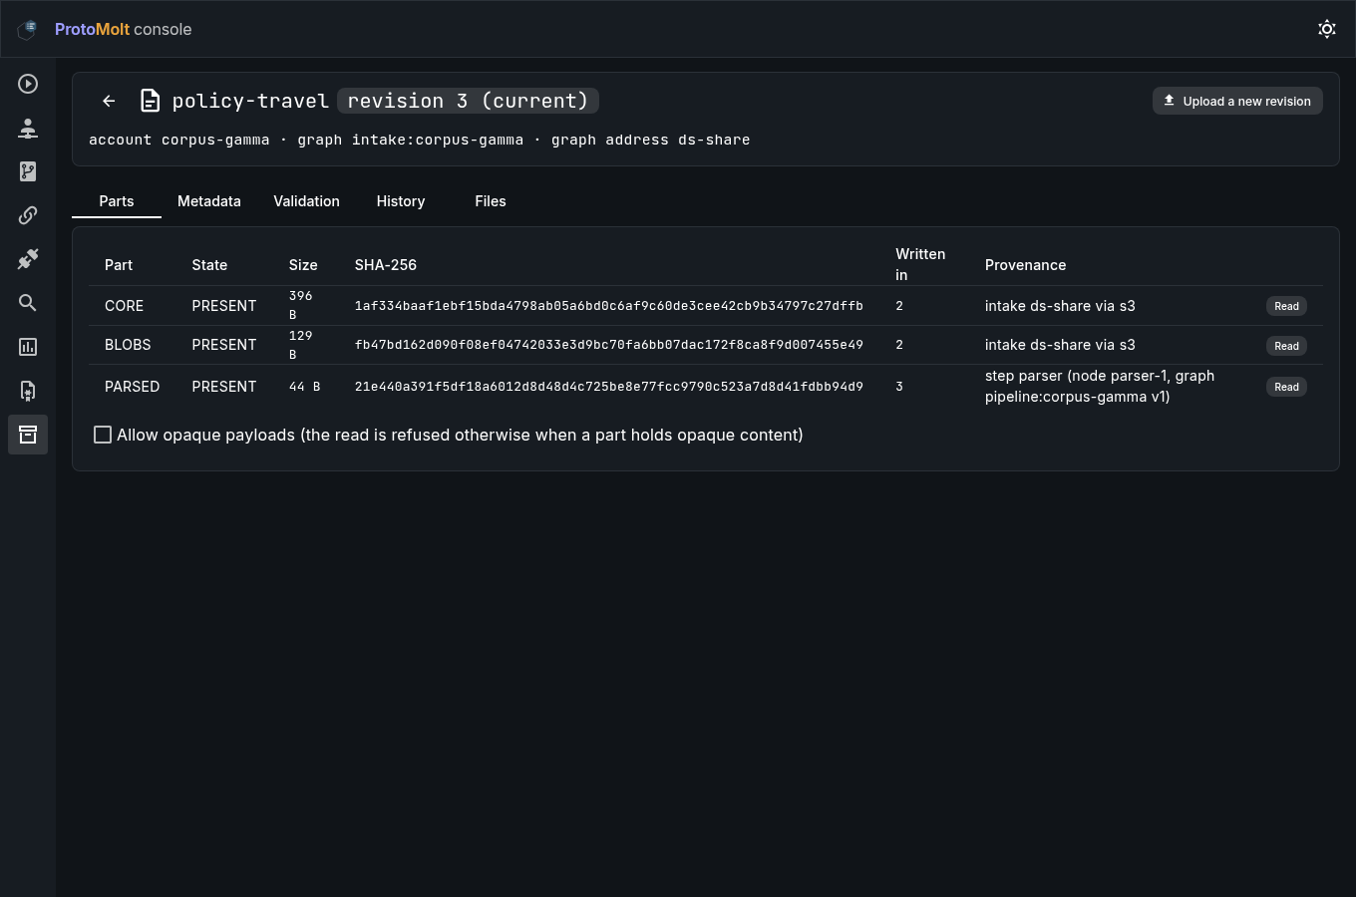Viewport: 1356px width, 897px height.
Task: Click the BLOBS part name
Action: (x=128, y=345)
